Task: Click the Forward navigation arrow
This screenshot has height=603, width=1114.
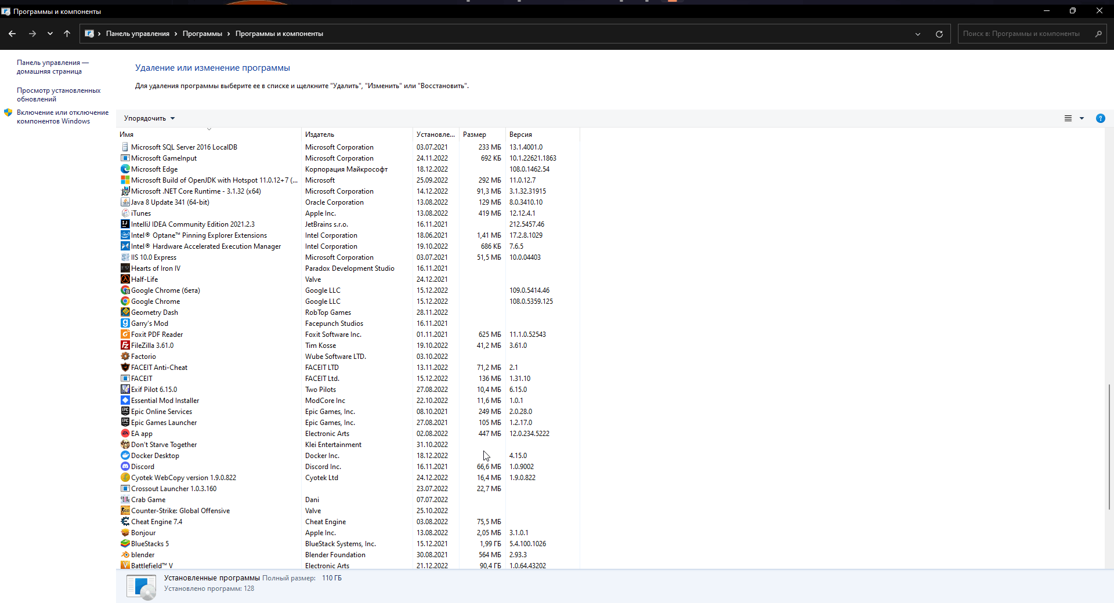Action: pyautogui.click(x=32, y=34)
